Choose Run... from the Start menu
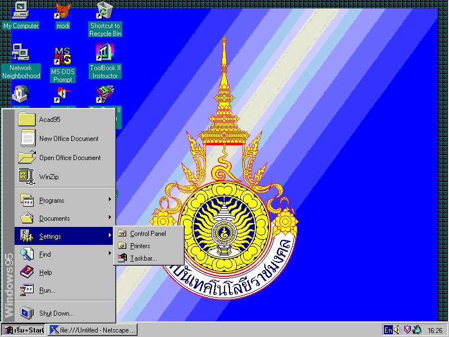 pyautogui.click(x=65, y=290)
